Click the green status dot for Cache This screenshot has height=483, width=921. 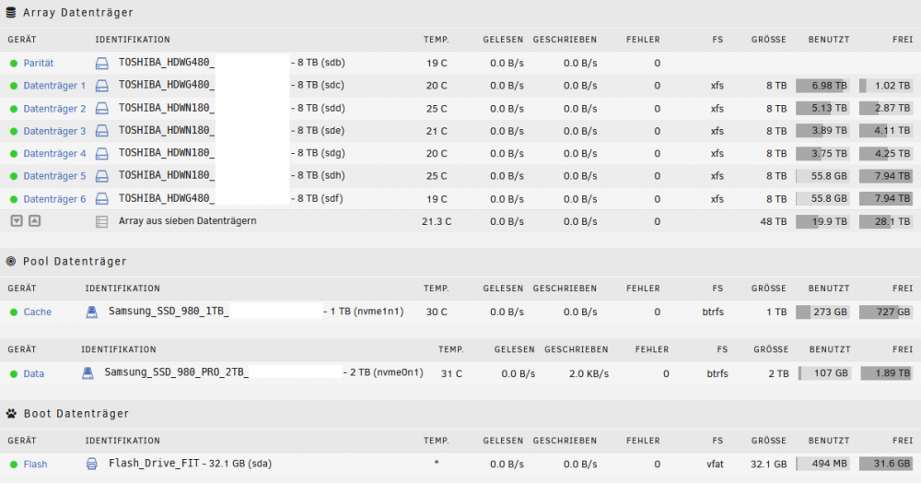click(x=14, y=312)
